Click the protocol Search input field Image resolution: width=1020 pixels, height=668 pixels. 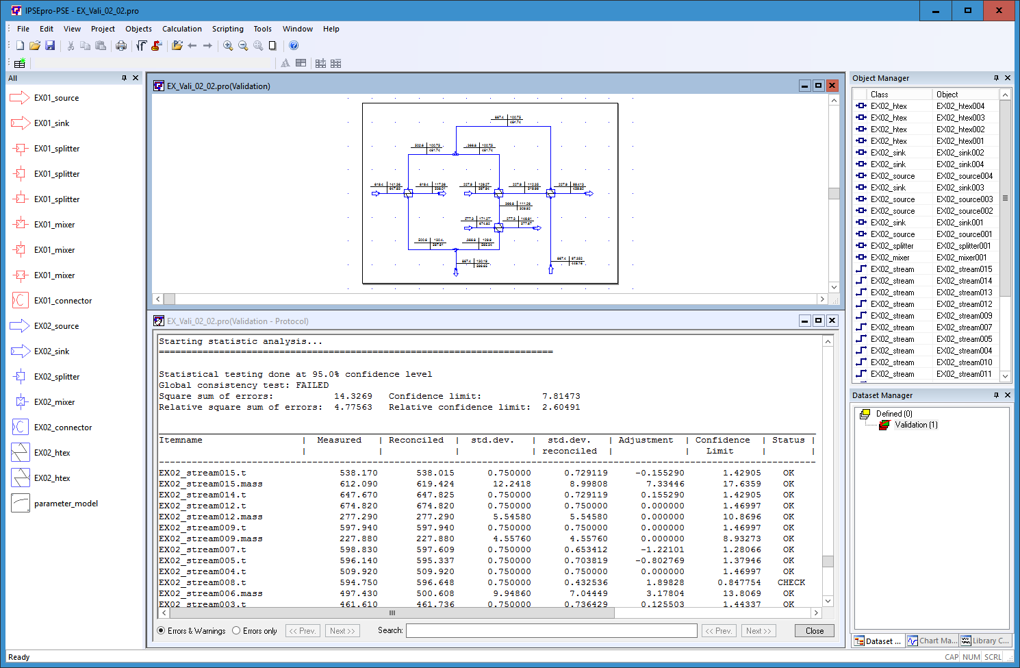coord(551,631)
